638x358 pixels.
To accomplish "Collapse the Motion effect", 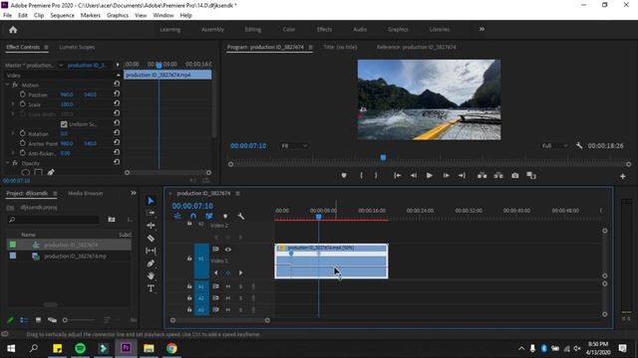I will [7, 85].
